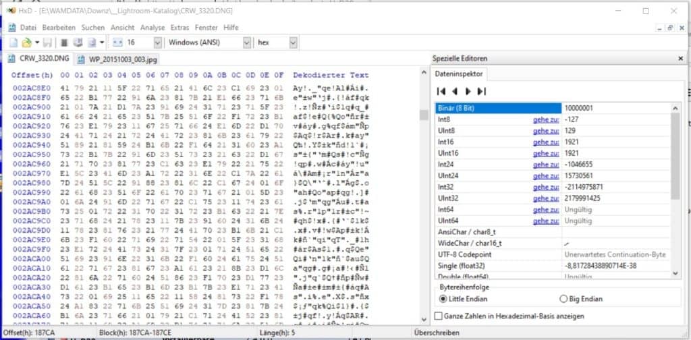Image resolution: width=691 pixels, height=340 pixels.
Task: Click Single (float32) value -8,81728438890714E-38
Action: [x=601, y=266]
